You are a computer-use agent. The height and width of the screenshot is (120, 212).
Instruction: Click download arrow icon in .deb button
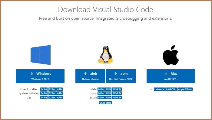pos(85,74)
